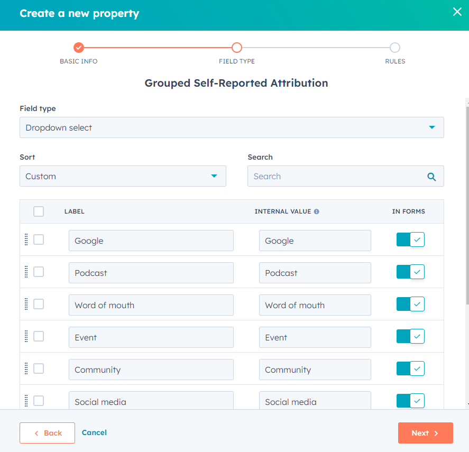469x452 pixels.
Task: Click the Basic Info completed checkmark icon
Action: click(x=78, y=47)
